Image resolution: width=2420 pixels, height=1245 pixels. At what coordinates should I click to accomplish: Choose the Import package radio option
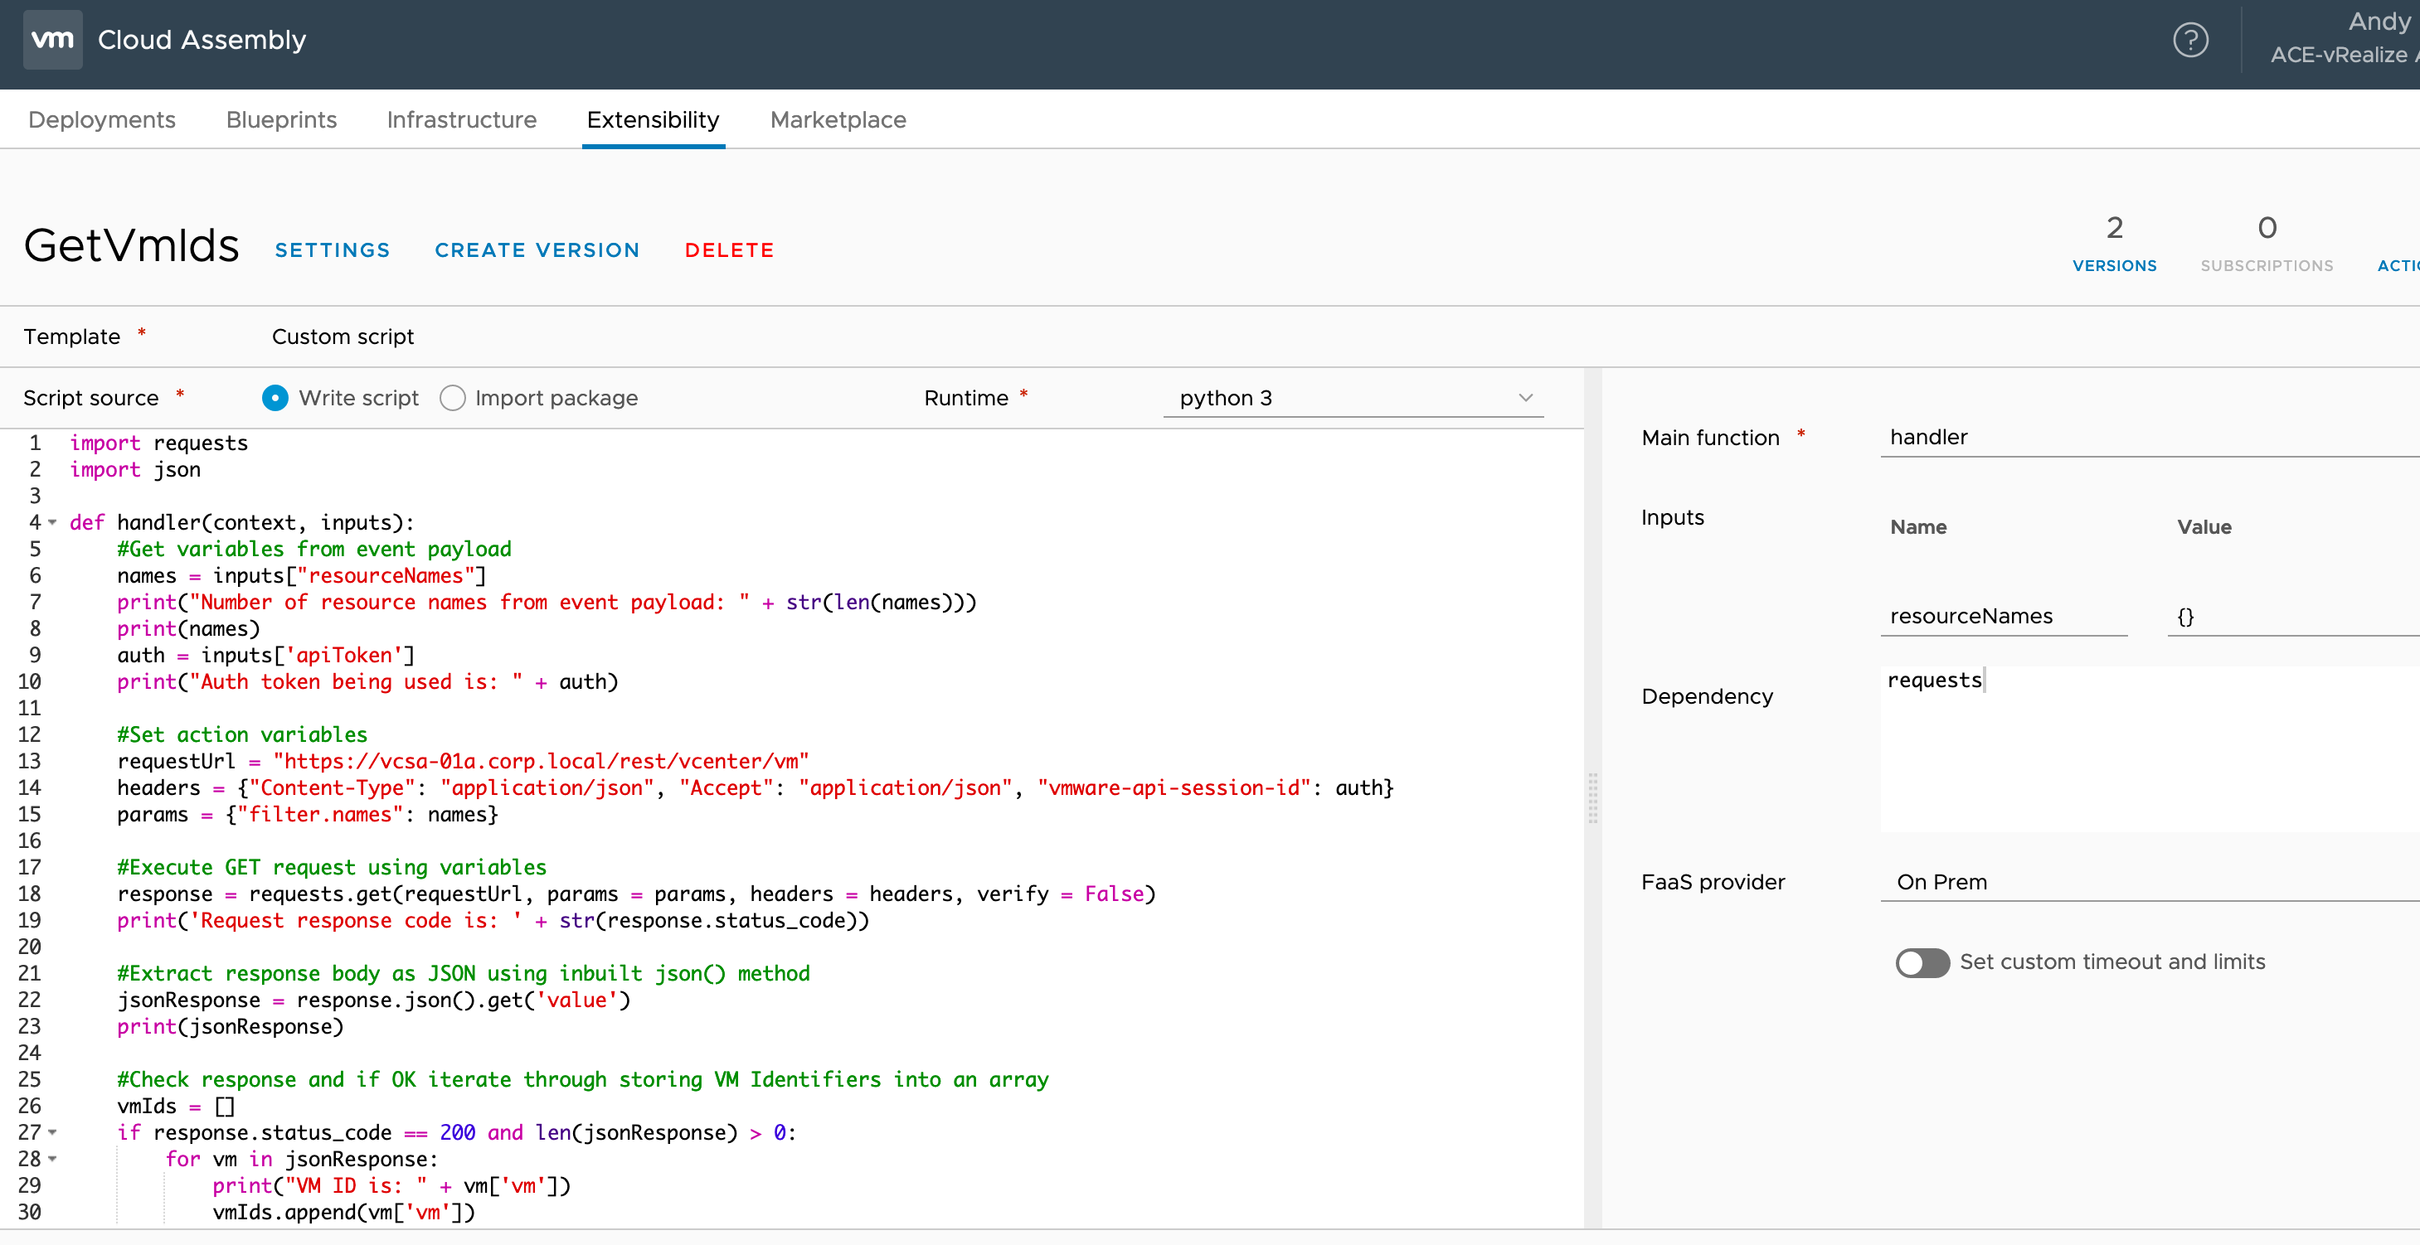[x=453, y=398]
